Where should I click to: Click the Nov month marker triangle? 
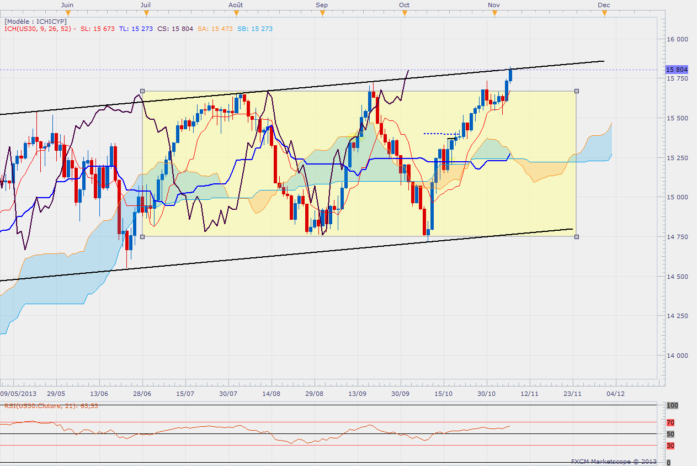pyautogui.click(x=493, y=14)
